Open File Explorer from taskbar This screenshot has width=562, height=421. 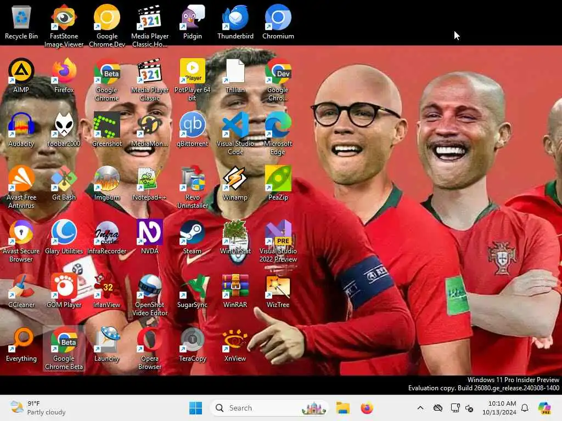pos(342,408)
